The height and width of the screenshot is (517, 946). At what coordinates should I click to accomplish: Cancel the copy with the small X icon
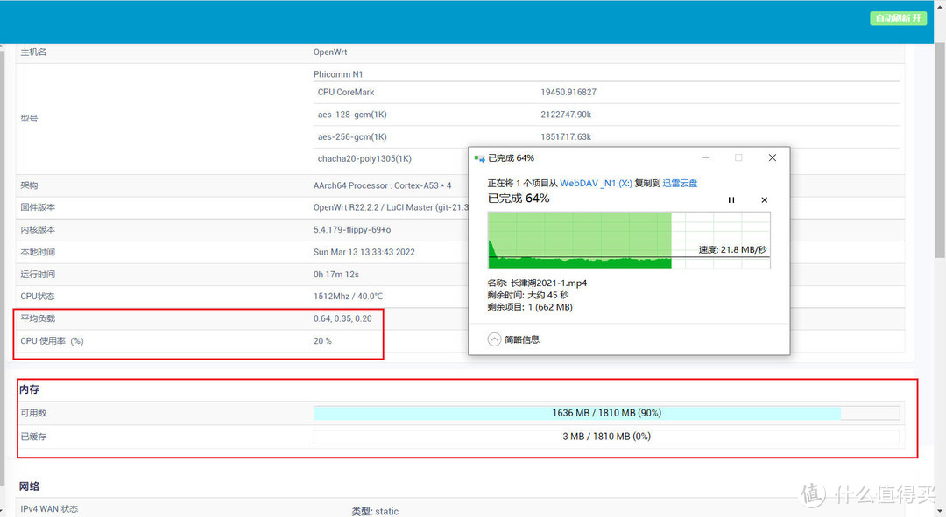[x=764, y=200]
